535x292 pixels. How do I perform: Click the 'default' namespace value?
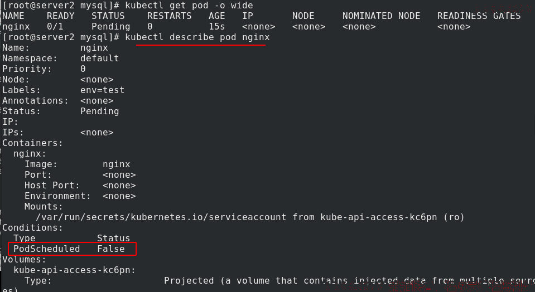(x=100, y=59)
